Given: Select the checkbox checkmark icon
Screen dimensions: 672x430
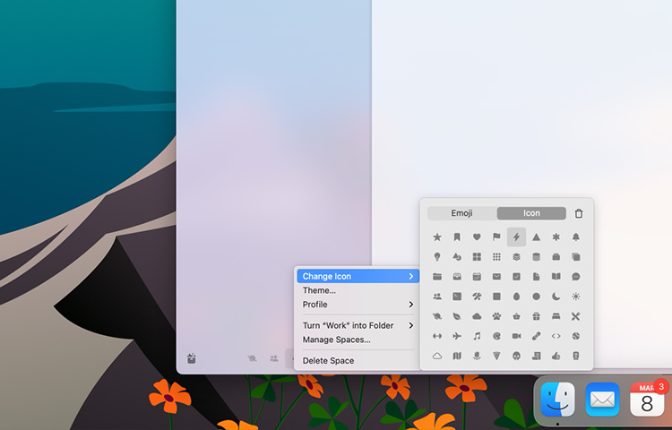Looking at the screenshot, I should point(516,277).
